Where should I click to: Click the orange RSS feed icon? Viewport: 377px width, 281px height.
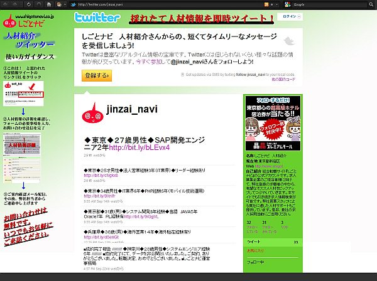[266, 4]
